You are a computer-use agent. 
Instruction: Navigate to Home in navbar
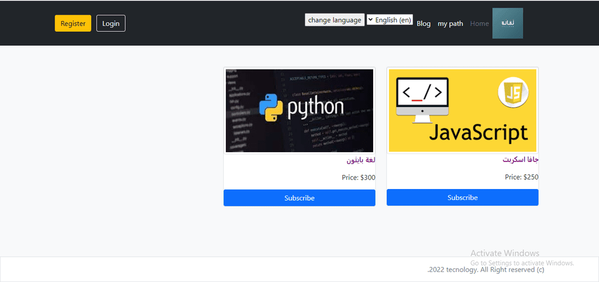point(480,23)
